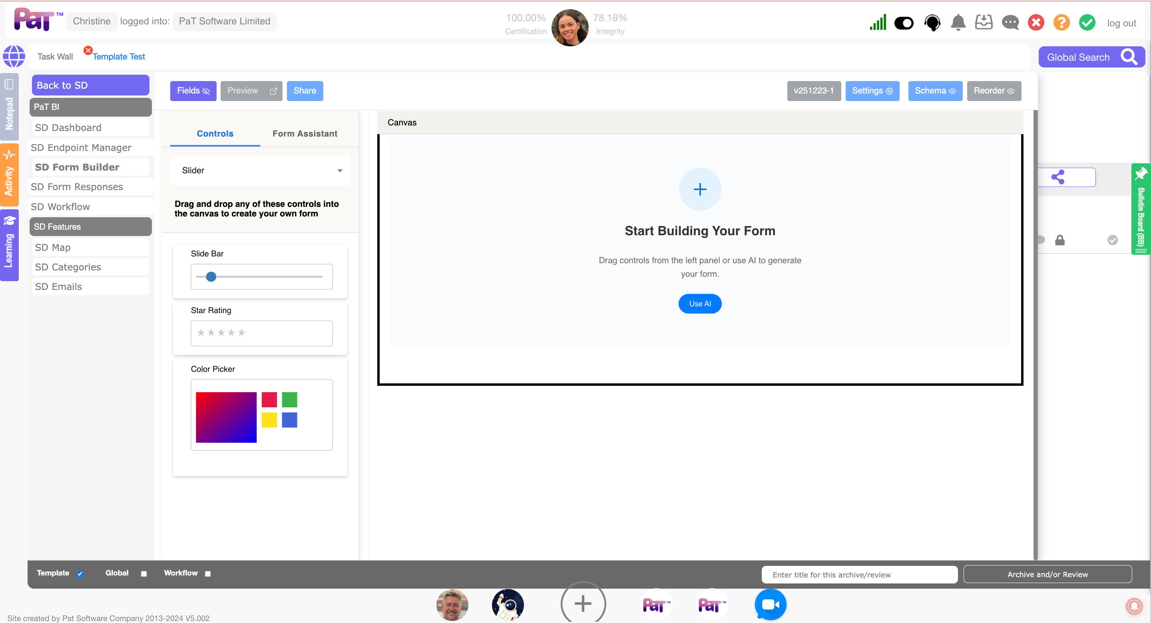The width and height of the screenshot is (1151, 623).
Task: Open the inbox download tray icon
Action: click(x=984, y=22)
